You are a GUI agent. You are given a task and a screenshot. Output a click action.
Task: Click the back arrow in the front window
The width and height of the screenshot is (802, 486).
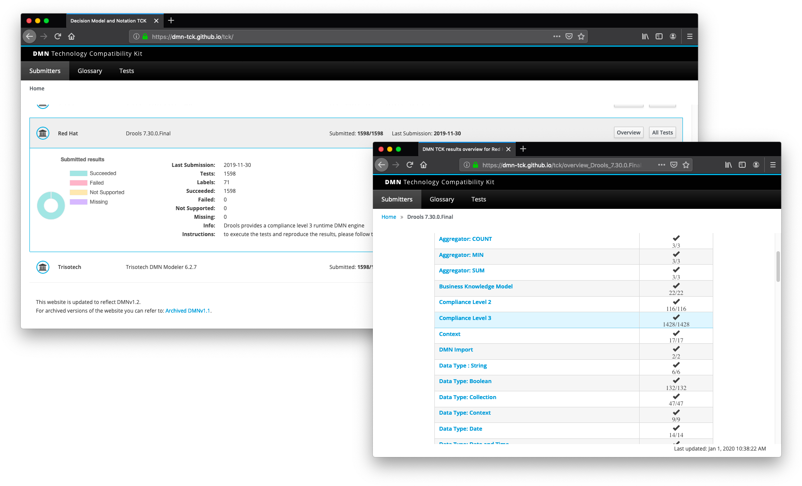[x=382, y=165]
